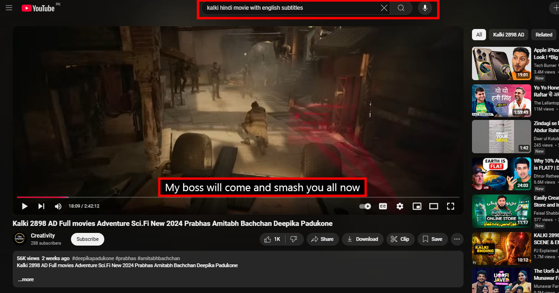559x293 pixels.
Task: Start voice search with microphone
Action: point(425,8)
